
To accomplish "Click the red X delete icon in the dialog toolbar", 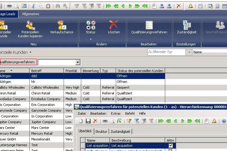I will (x=95, y=121).
